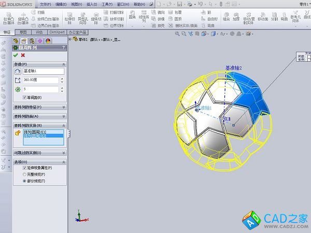Select the 拉伸凸台/基体 extrude boss tool
311x233 pixels.
(8, 19)
